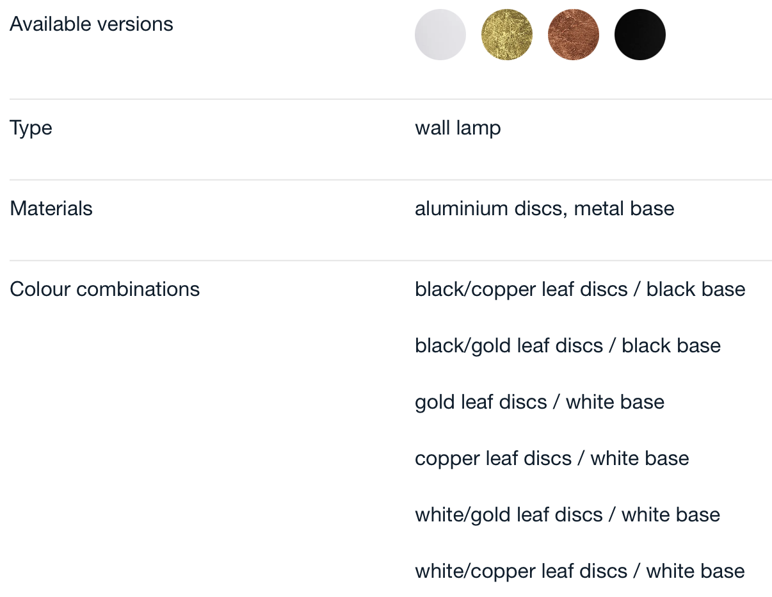Click the "Available versions" label
772x597 pixels.
[92, 24]
